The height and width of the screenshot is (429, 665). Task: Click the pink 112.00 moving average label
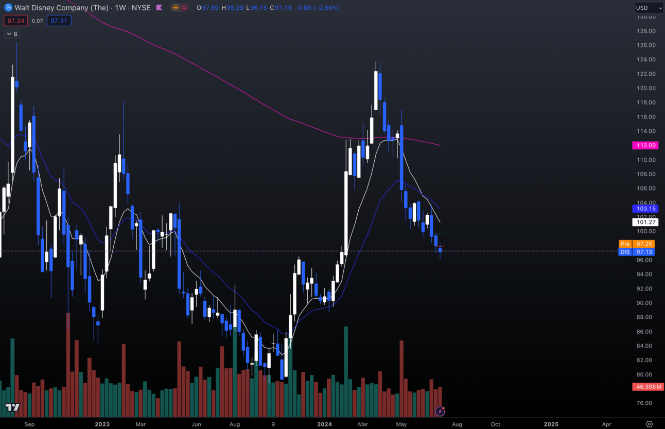coord(645,145)
